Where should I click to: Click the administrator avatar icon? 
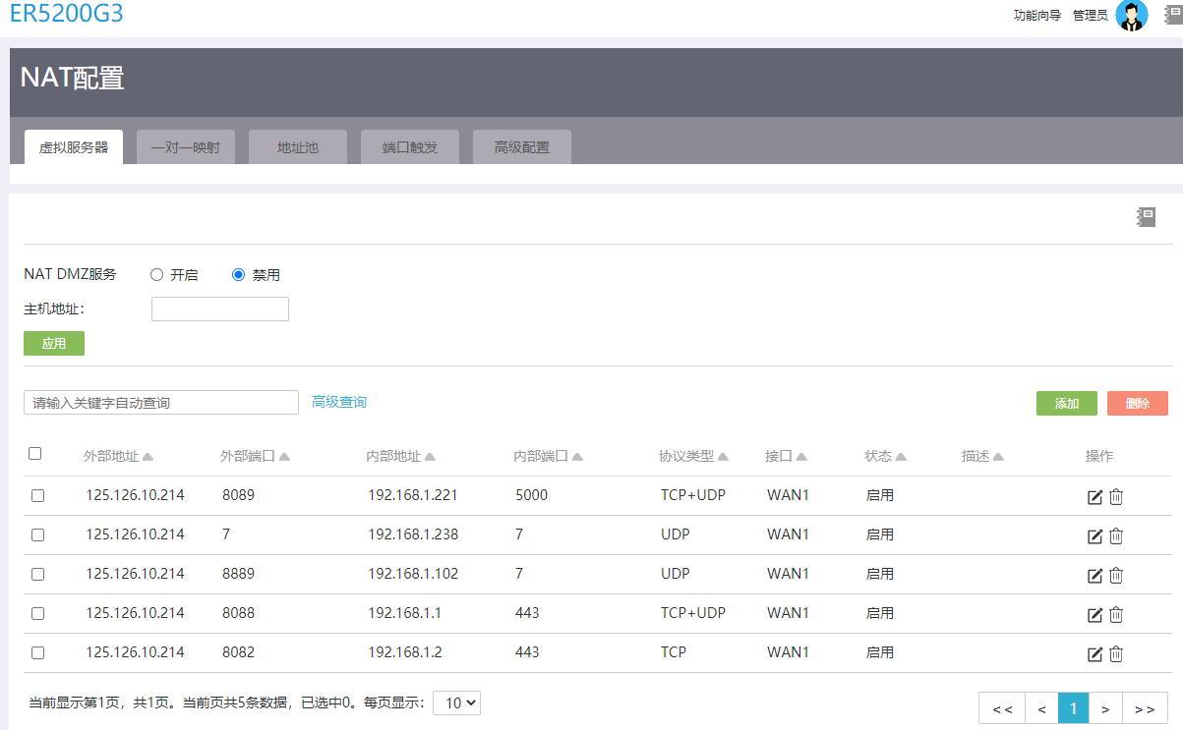pos(1132,15)
